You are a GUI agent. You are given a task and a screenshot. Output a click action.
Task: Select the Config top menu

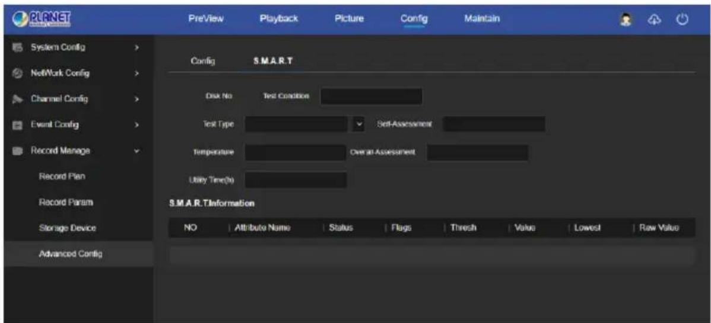click(x=414, y=19)
